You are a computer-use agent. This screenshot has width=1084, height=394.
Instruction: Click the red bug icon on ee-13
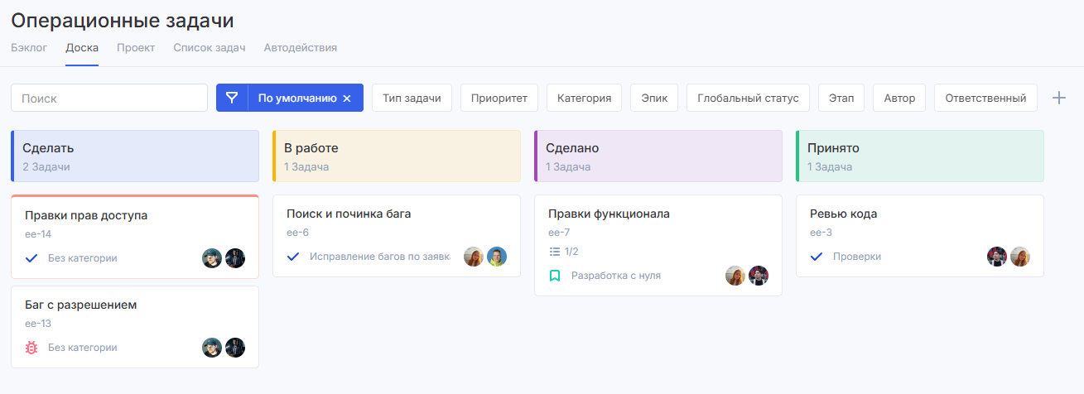(32, 348)
